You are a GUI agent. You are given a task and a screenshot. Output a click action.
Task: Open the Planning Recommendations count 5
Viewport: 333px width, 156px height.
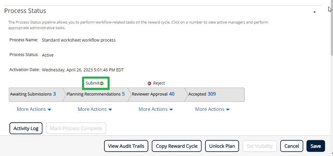tap(123, 94)
